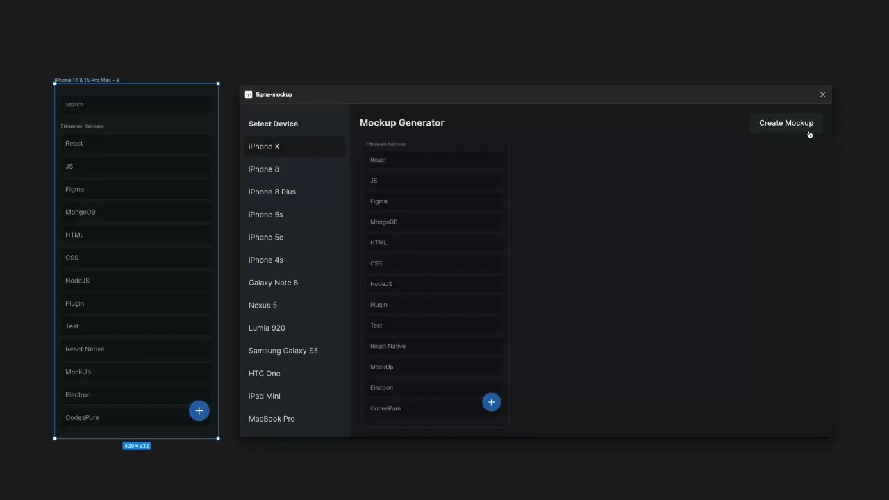Click CSS row in canvas frame

click(136, 258)
